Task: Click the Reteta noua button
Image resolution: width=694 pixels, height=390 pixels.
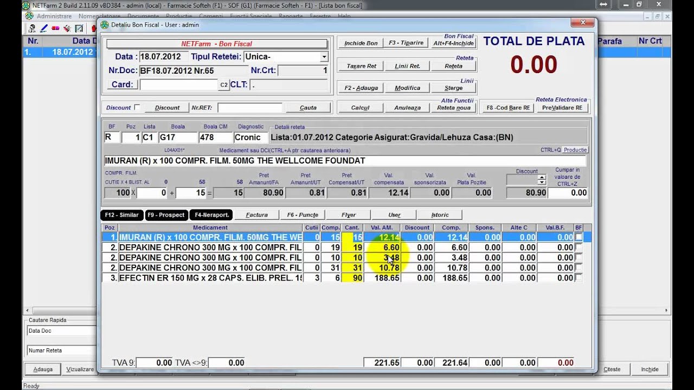Action: click(453, 108)
